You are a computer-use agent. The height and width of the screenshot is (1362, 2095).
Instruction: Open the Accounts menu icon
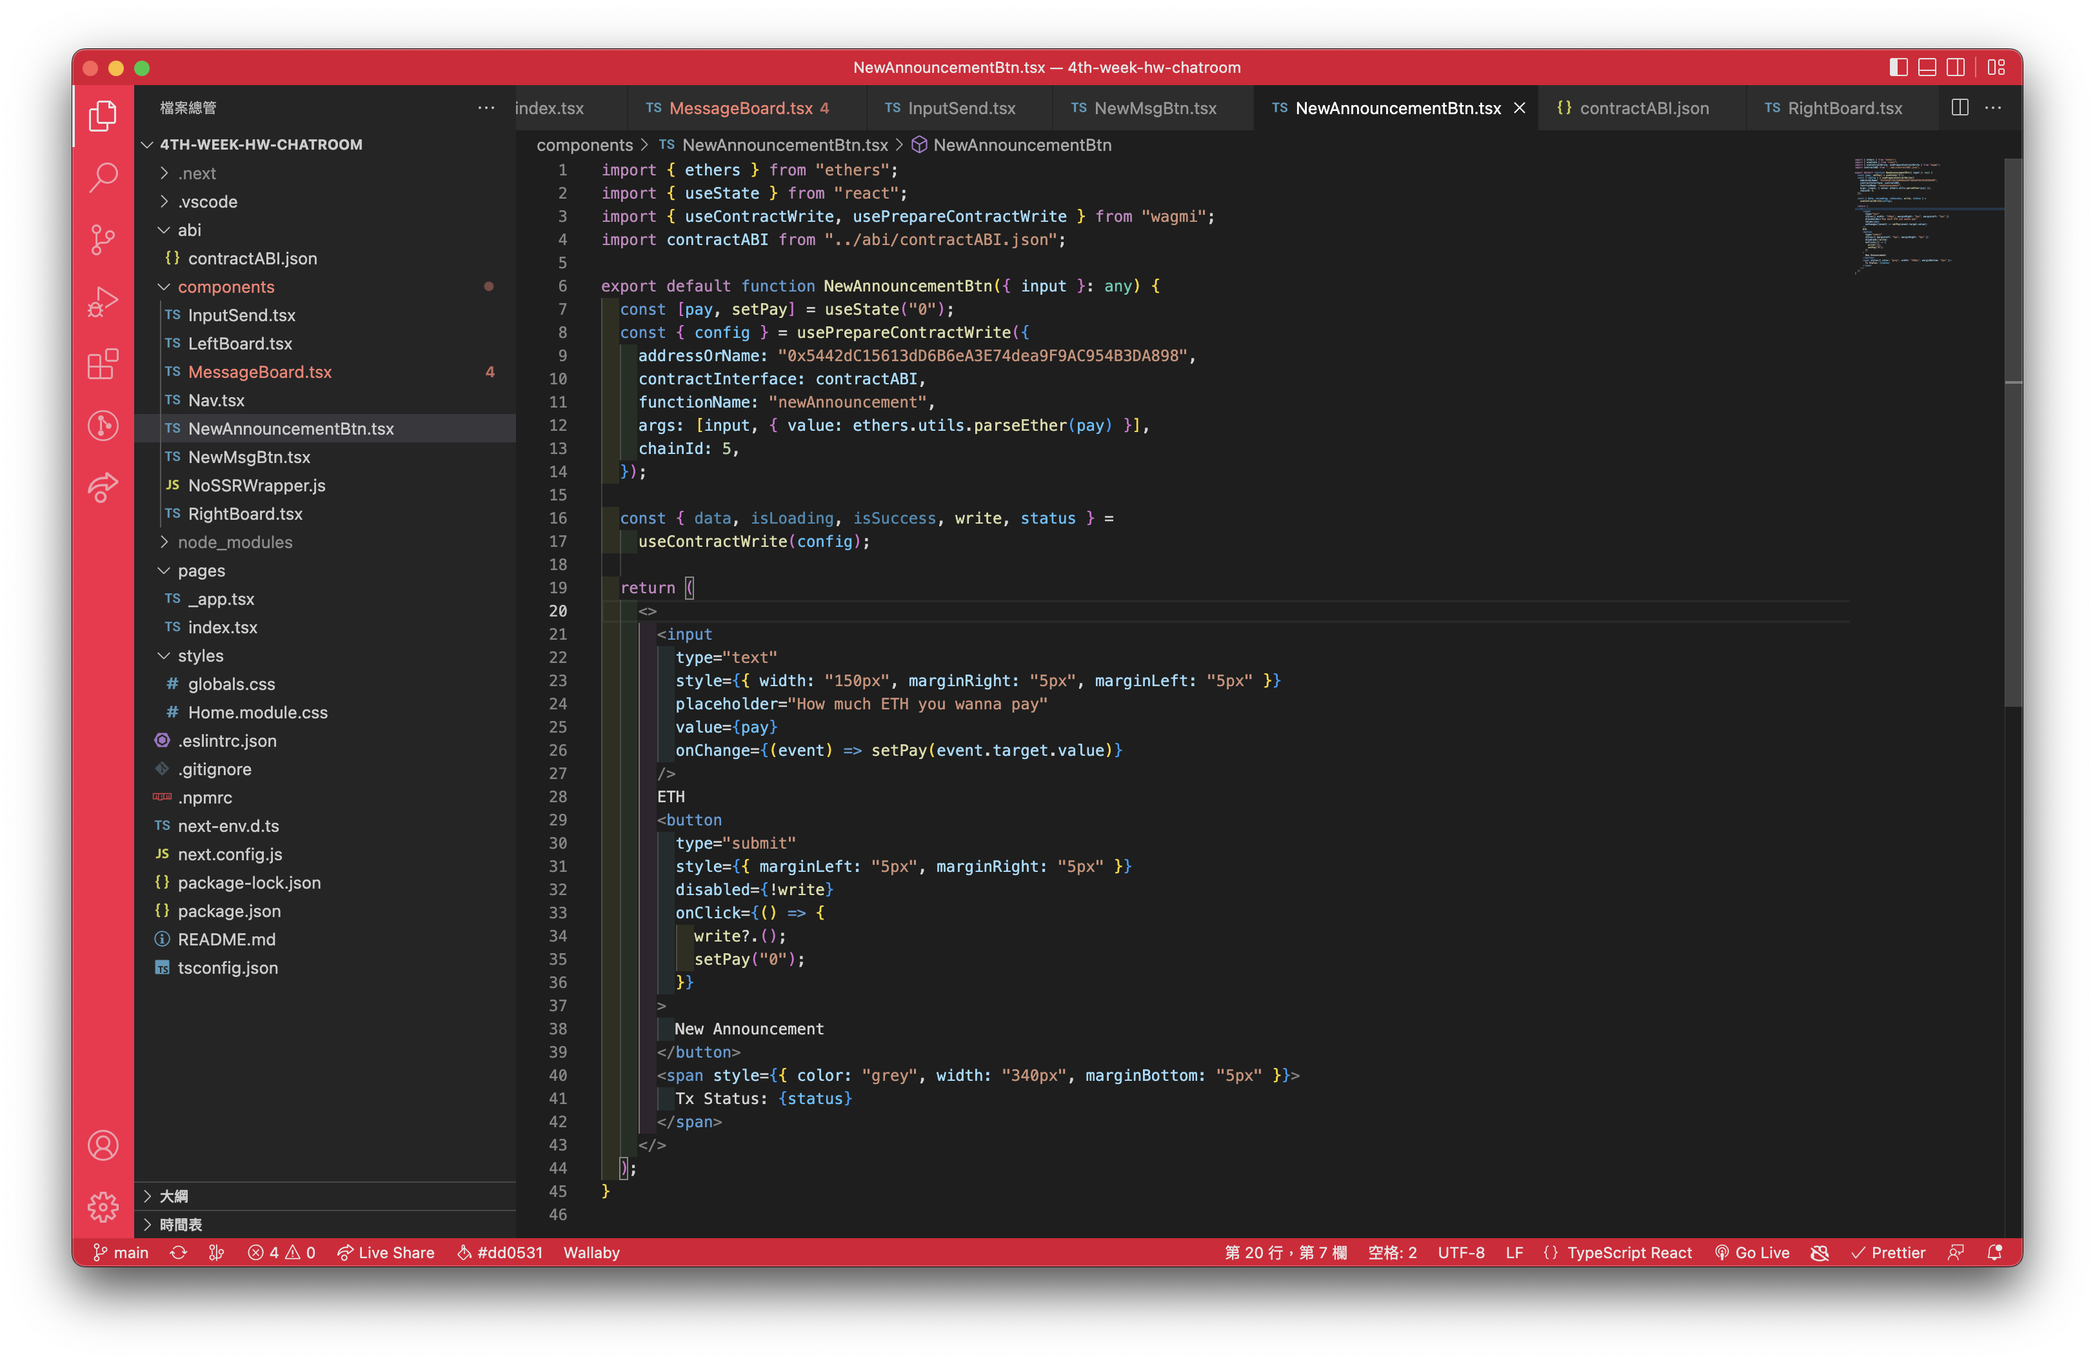tap(103, 1145)
